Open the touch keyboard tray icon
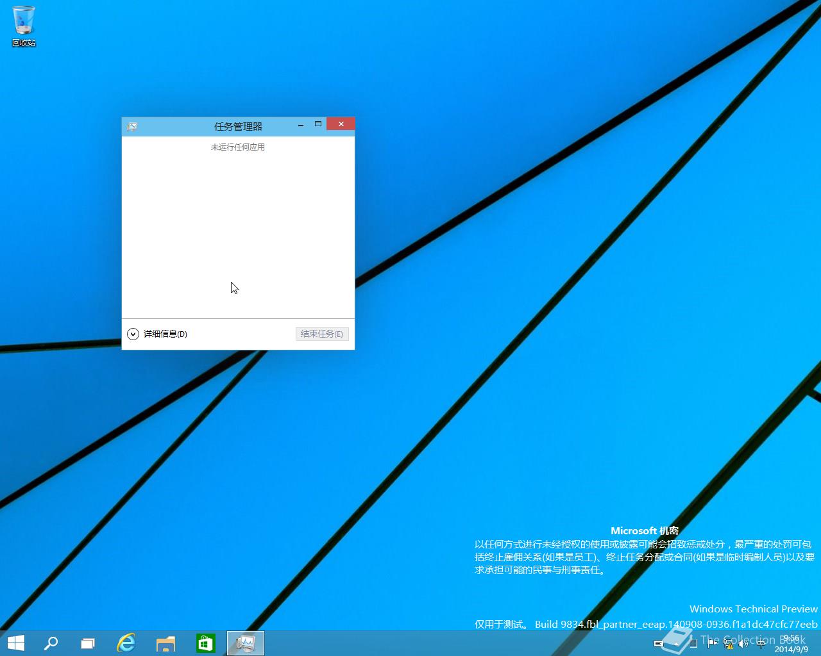This screenshot has width=821, height=656. click(659, 643)
